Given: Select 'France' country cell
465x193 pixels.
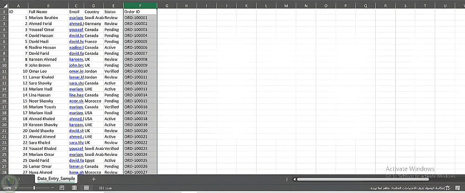Looking at the screenshot, I should pos(94,41).
